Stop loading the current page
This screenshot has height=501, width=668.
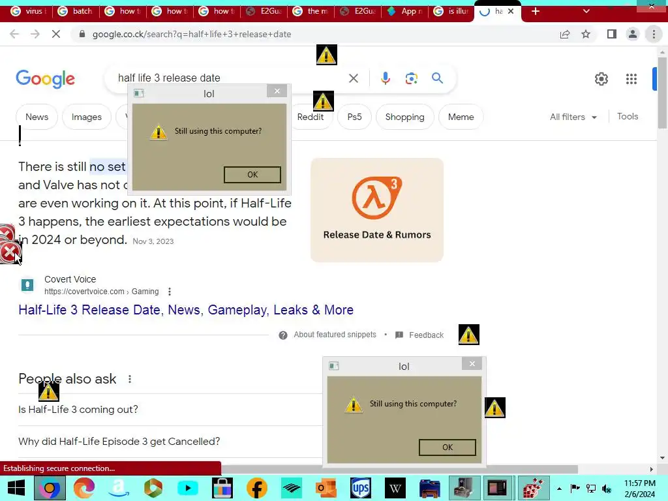(56, 34)
